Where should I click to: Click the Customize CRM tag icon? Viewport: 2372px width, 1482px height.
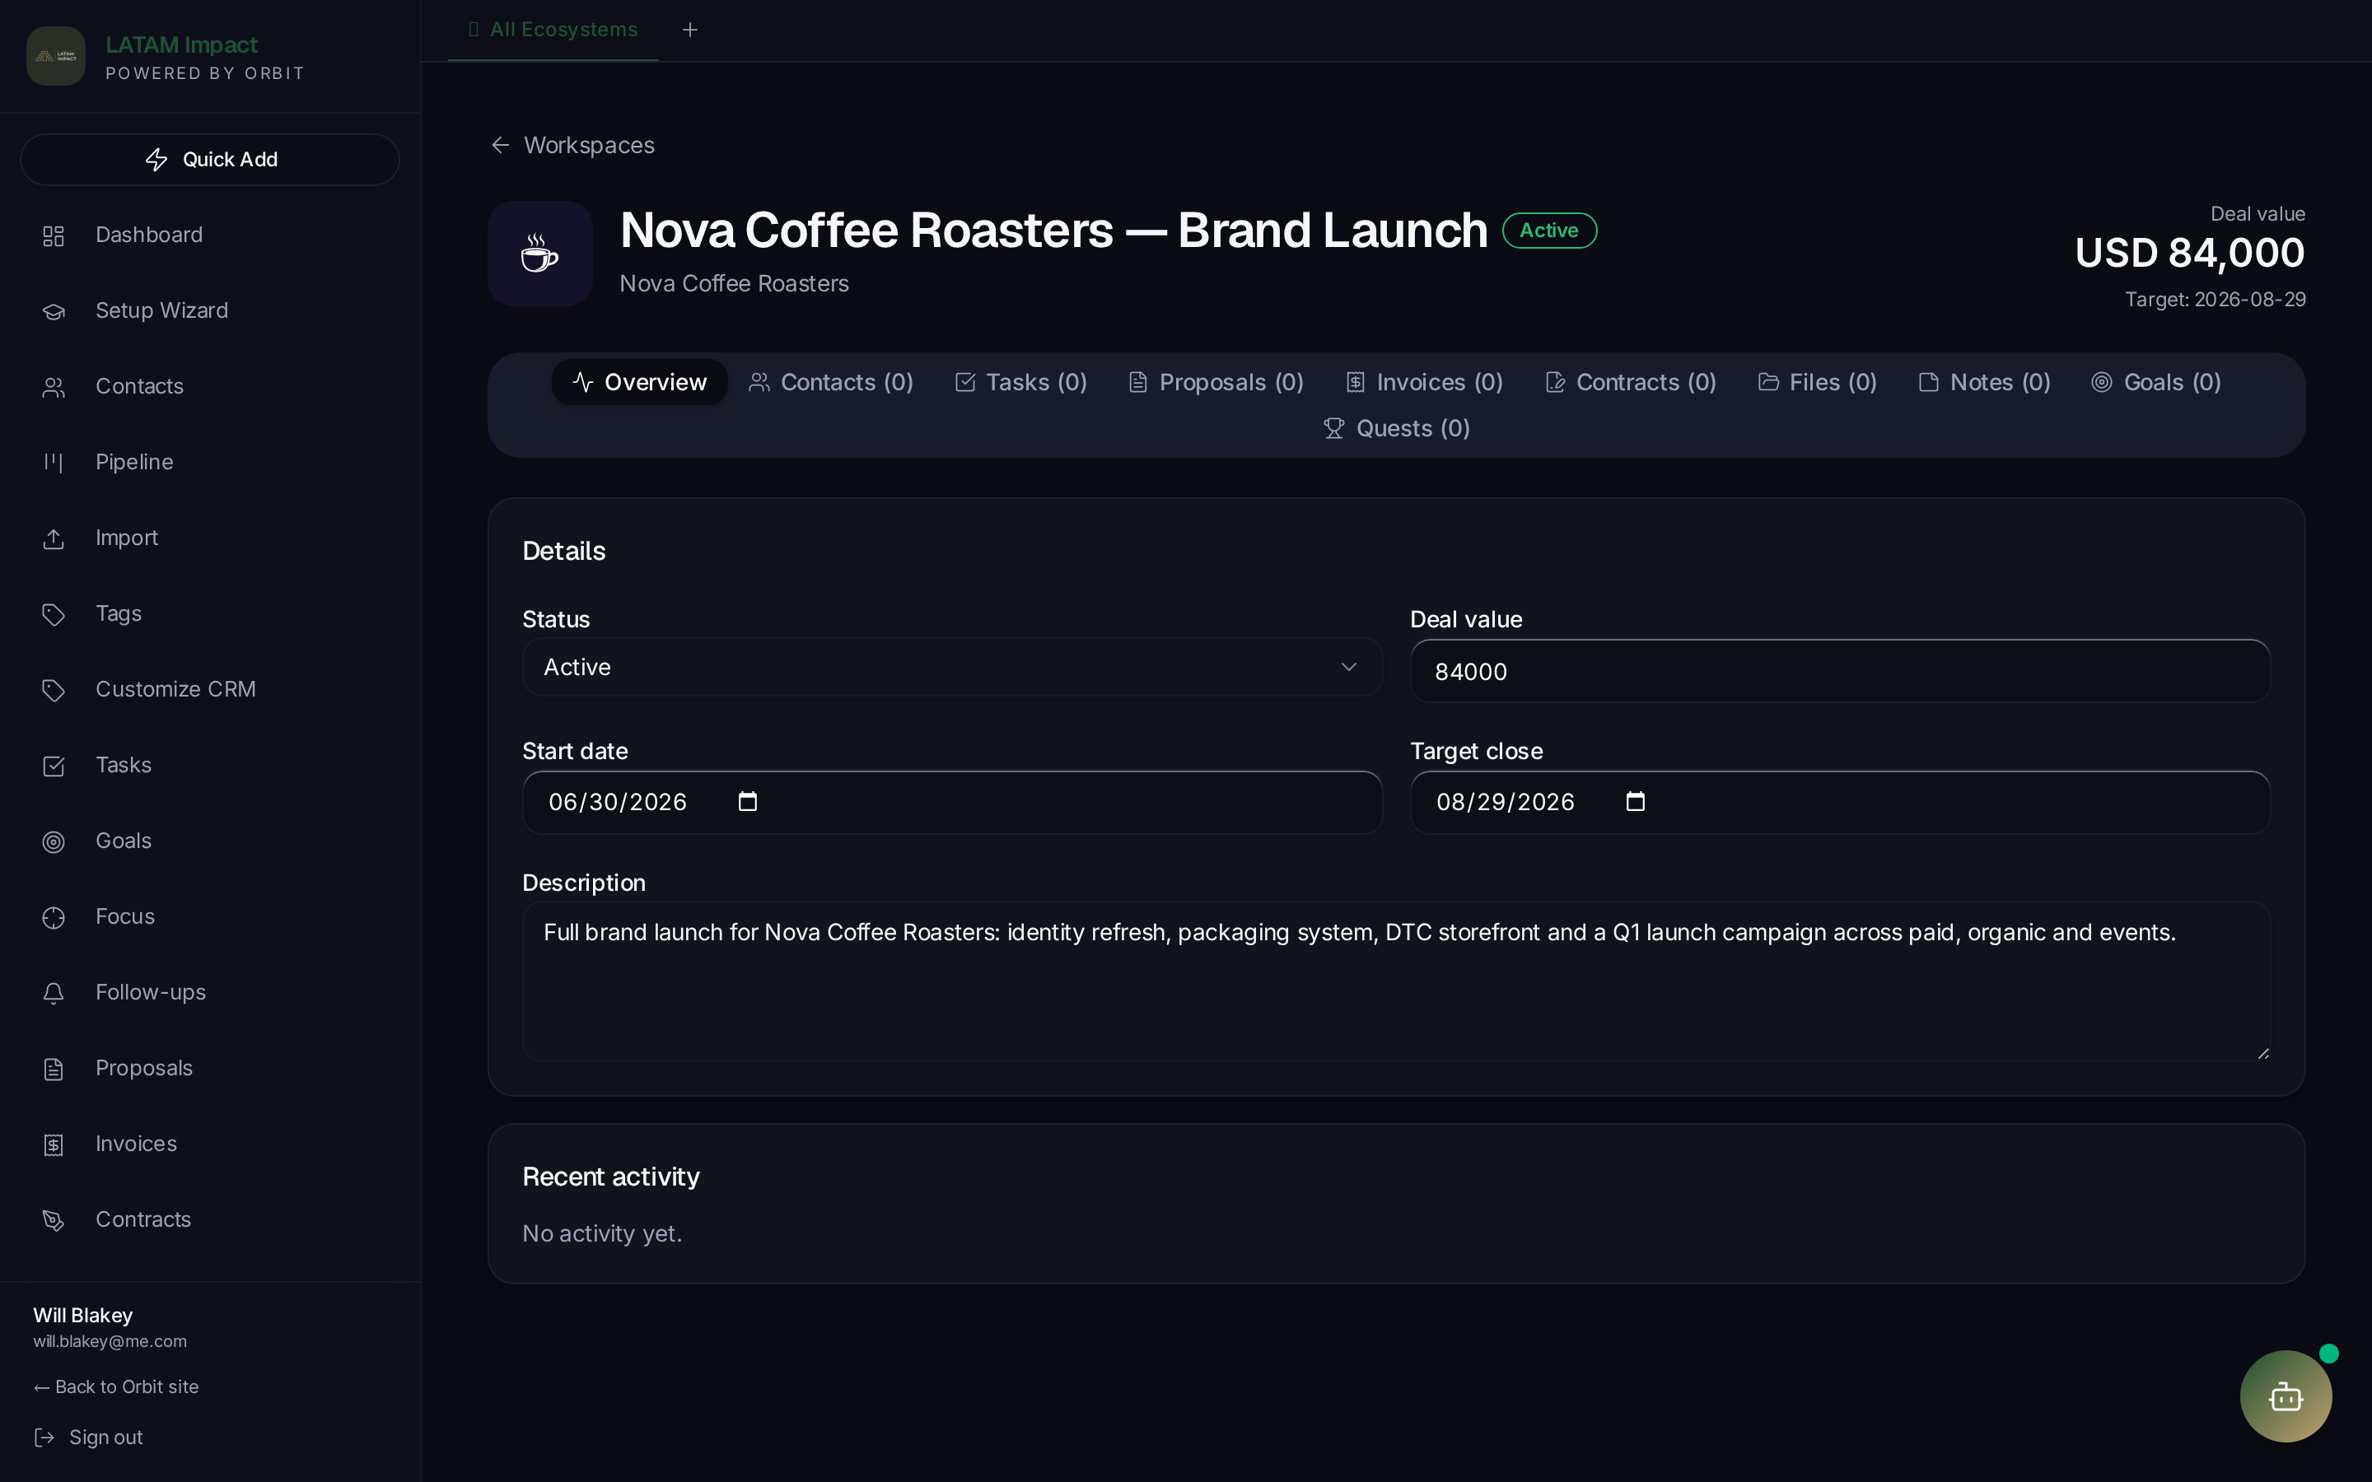54,690
